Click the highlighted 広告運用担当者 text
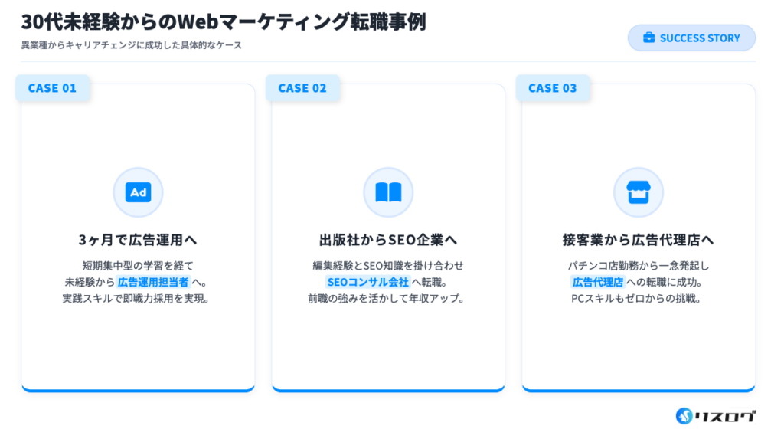Image resolution: width=784 pixels, height=439 pixels. 153,282
